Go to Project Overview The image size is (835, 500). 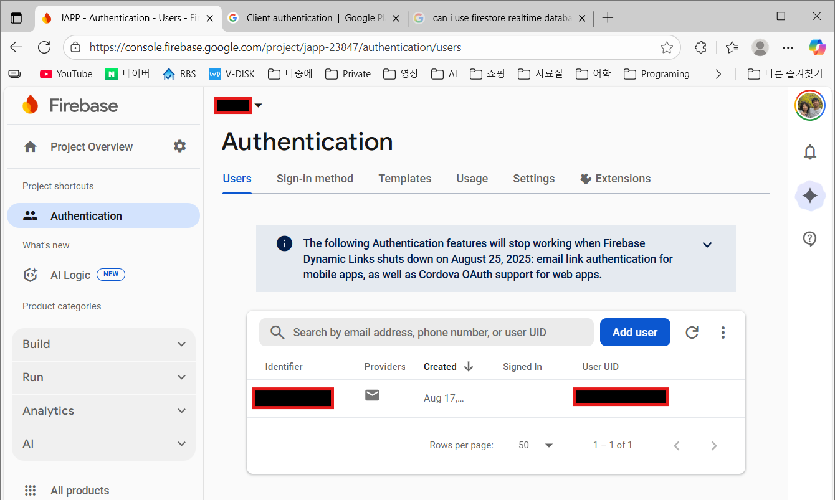tap(79, 147)
